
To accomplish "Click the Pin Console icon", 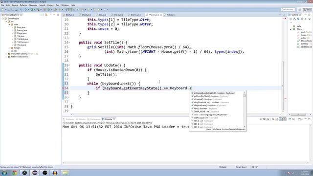I will pyautogui.click(x=290, y=119).
